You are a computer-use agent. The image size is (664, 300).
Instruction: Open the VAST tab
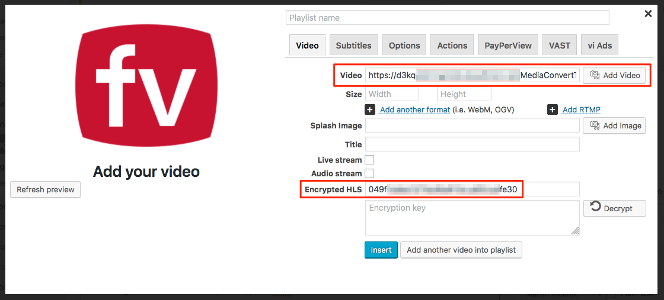point(560,45)
